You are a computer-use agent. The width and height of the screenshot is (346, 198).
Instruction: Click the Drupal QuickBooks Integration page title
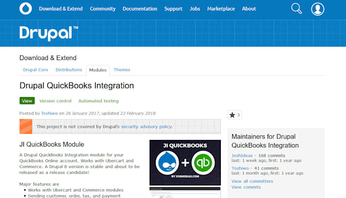[x=76, y=86]
